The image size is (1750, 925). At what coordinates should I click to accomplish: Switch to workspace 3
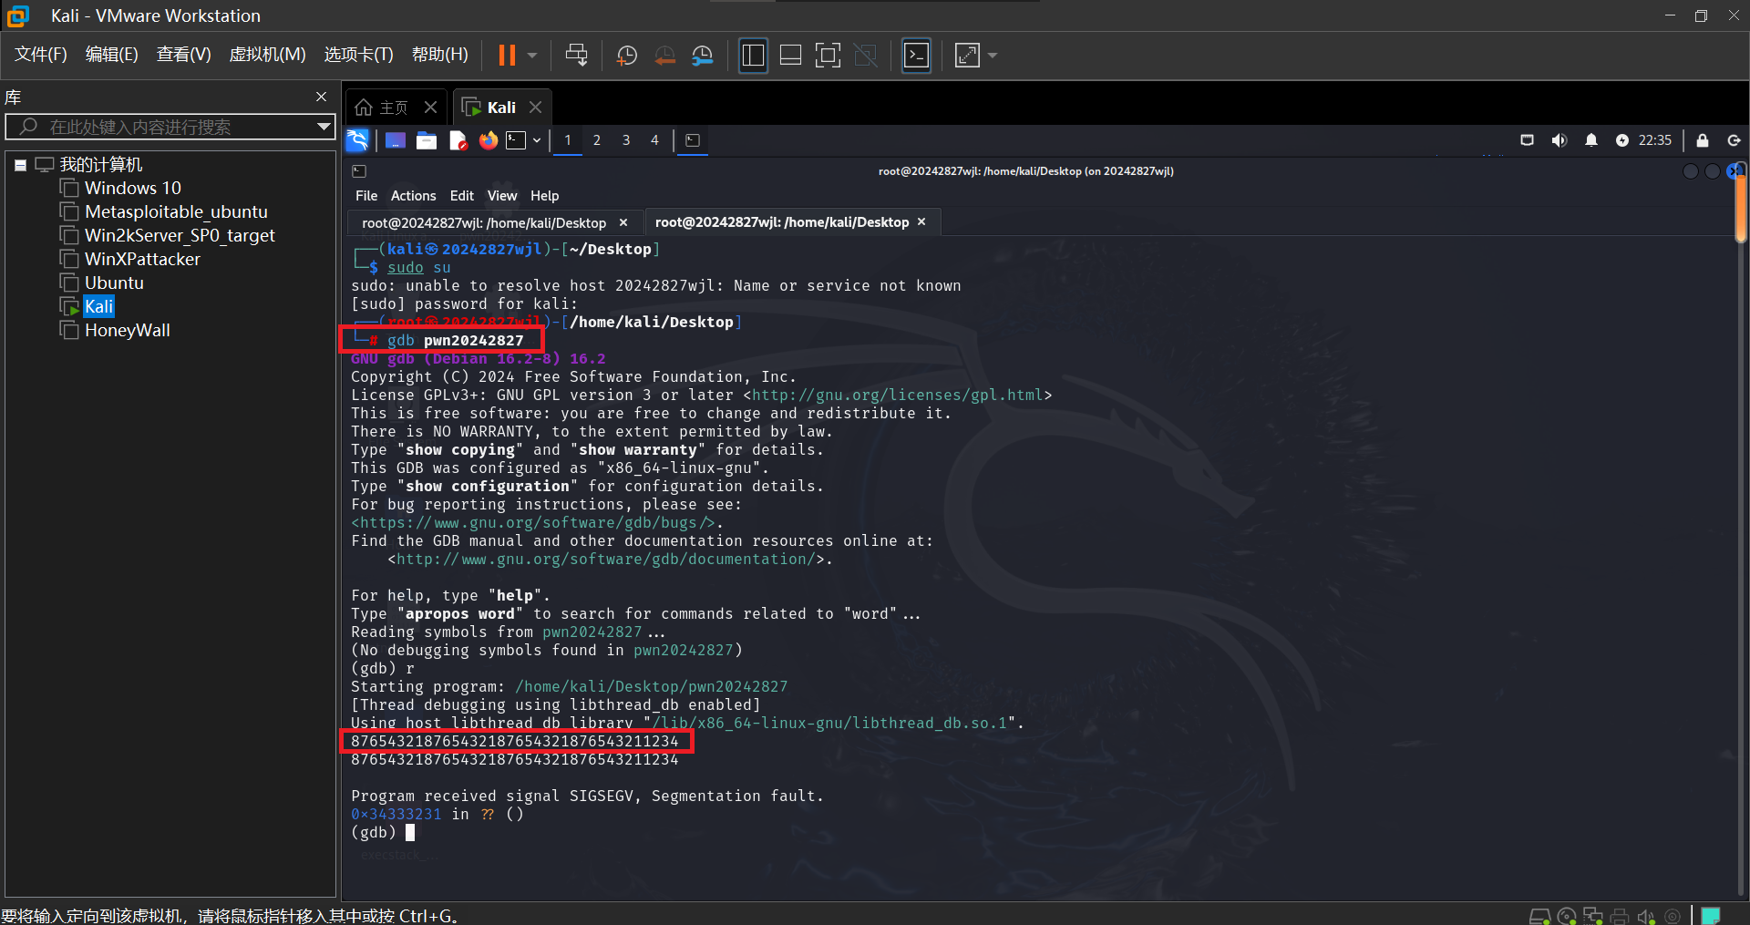626,140
